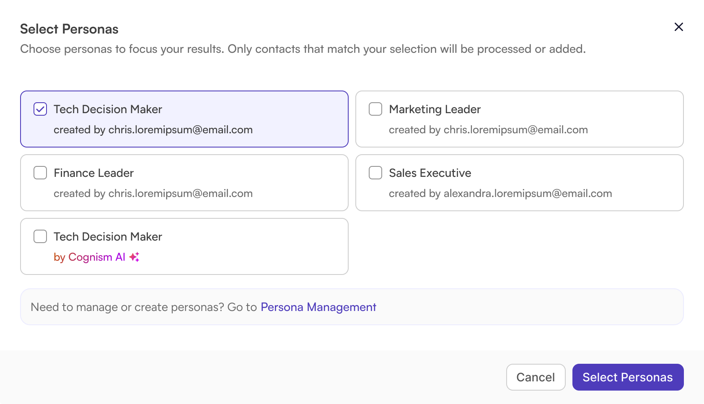Tick the Marketing Leader checkbox
The width and height of the screenshot is (704, 404).
(x=375, y=109)
